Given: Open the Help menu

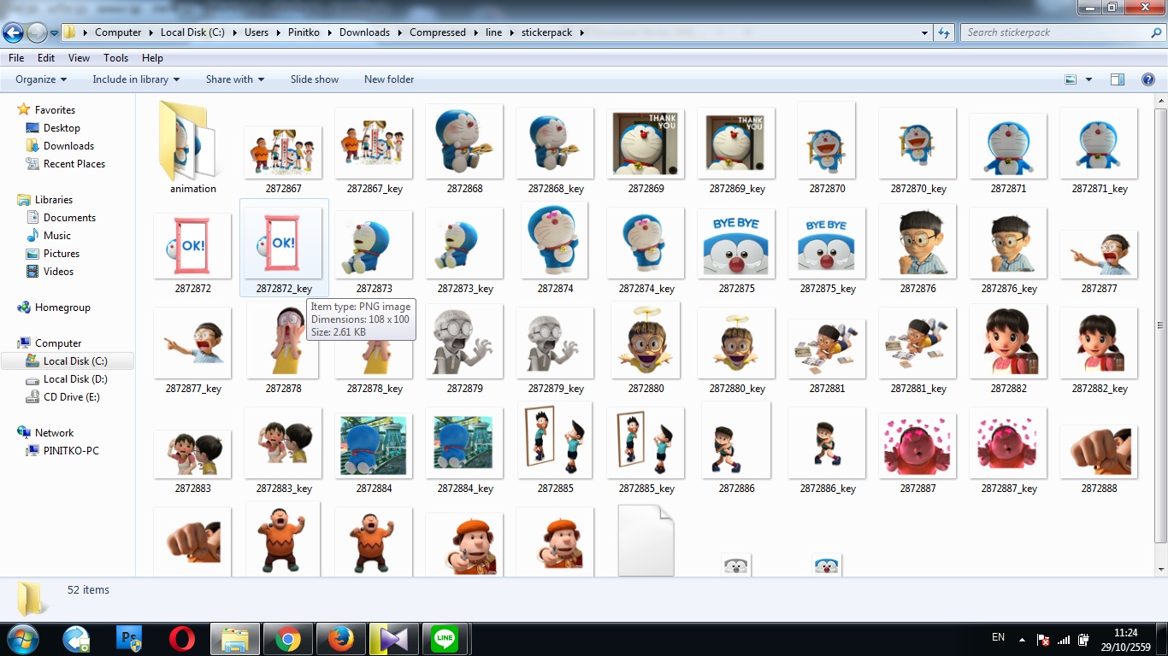Looking at the screenshot, I should [x=152, y=58].
